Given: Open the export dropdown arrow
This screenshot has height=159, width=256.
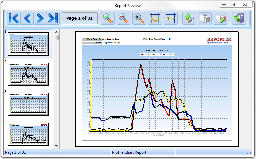Looking at the screenshot, I should click(x=194, y=19).
